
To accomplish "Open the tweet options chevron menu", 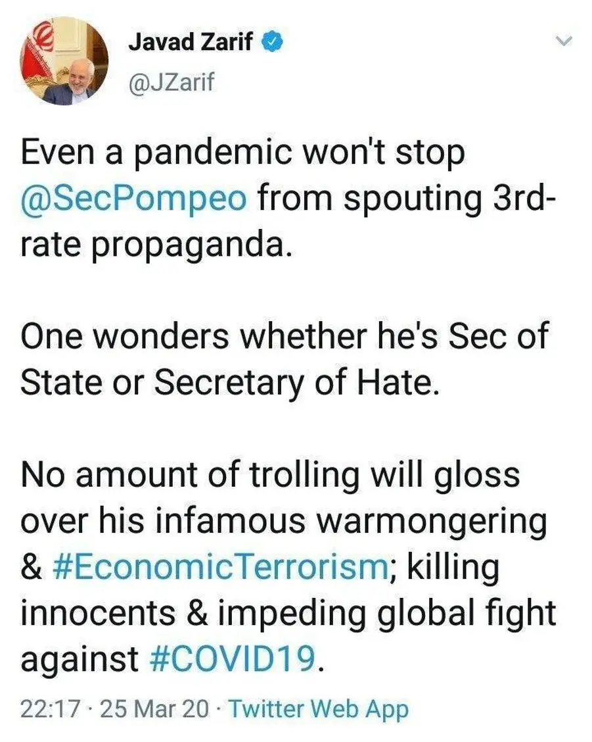I will pos(564,42).
